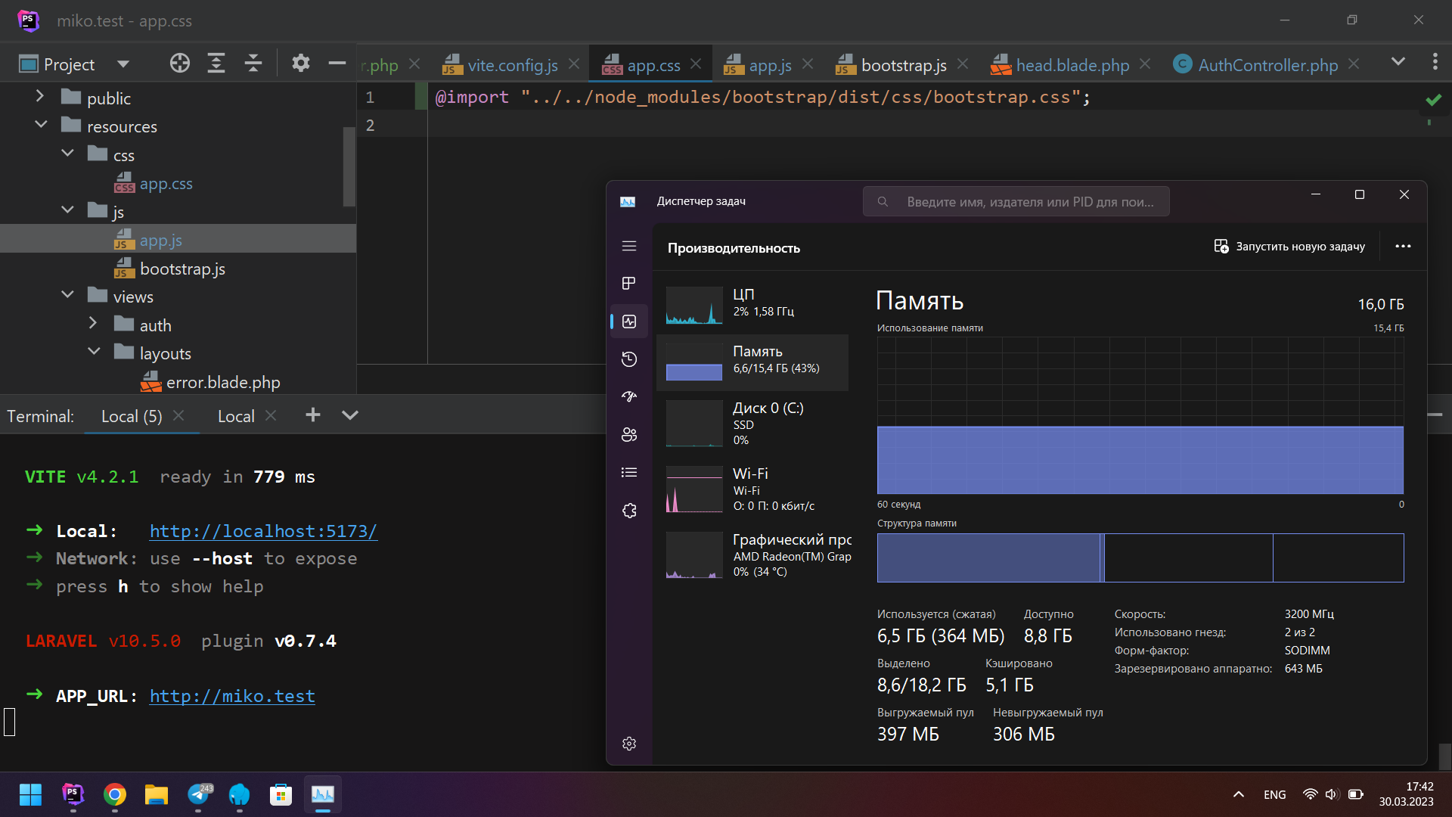Select the ЦП performance graph item
Viewport: 1452px width, 817px height.
coord(752,303)
